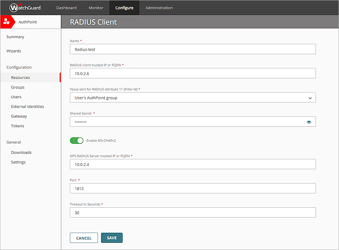Switch to the Configure tab
The width and height of the screenshot is (339, 250).
[124, 8]
